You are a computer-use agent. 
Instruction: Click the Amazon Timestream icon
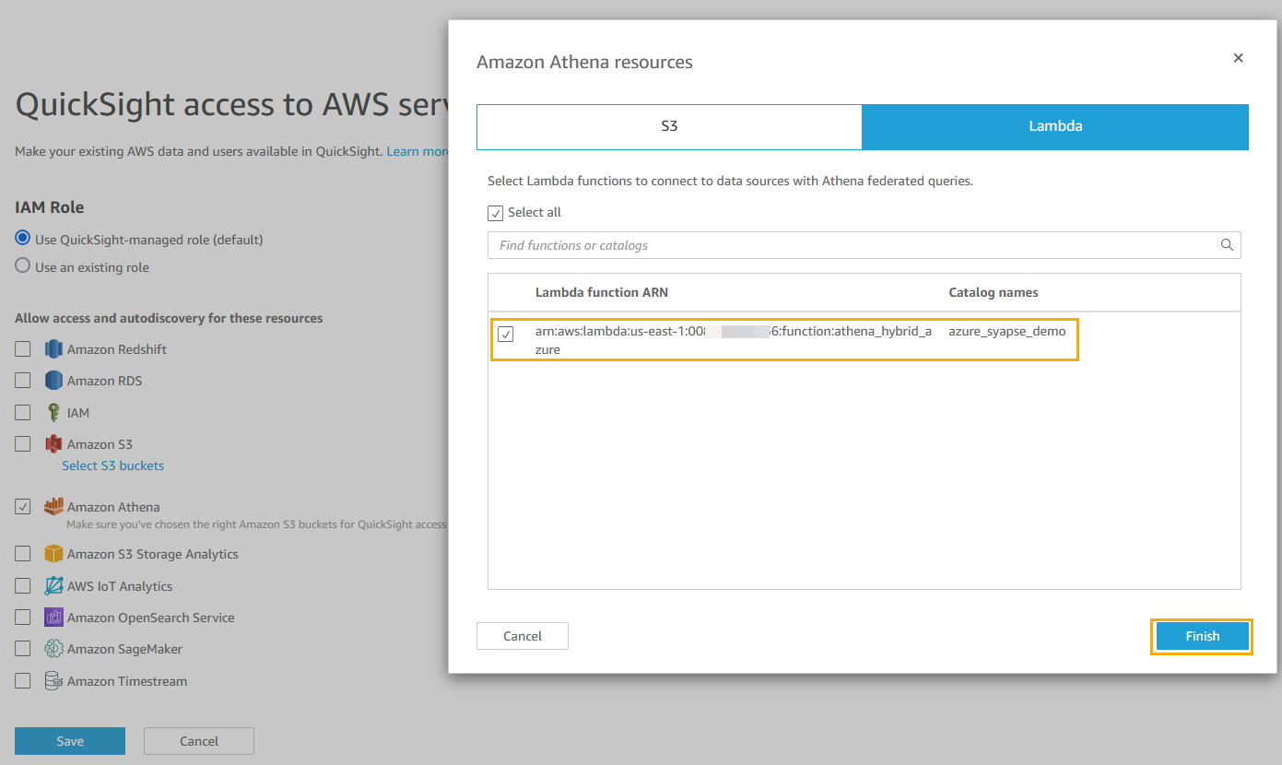click(x=53, y=681)
